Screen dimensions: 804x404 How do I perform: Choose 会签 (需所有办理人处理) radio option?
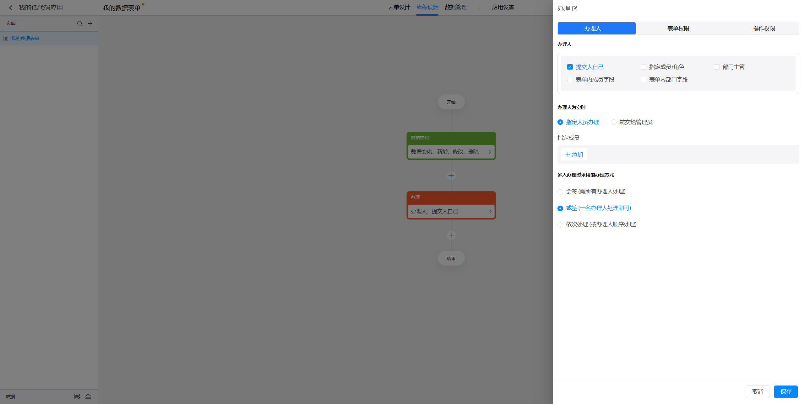coord(560,192)
